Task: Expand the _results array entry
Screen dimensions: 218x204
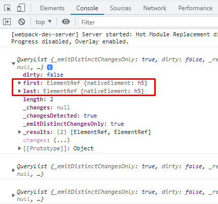Action: (19, 132)
